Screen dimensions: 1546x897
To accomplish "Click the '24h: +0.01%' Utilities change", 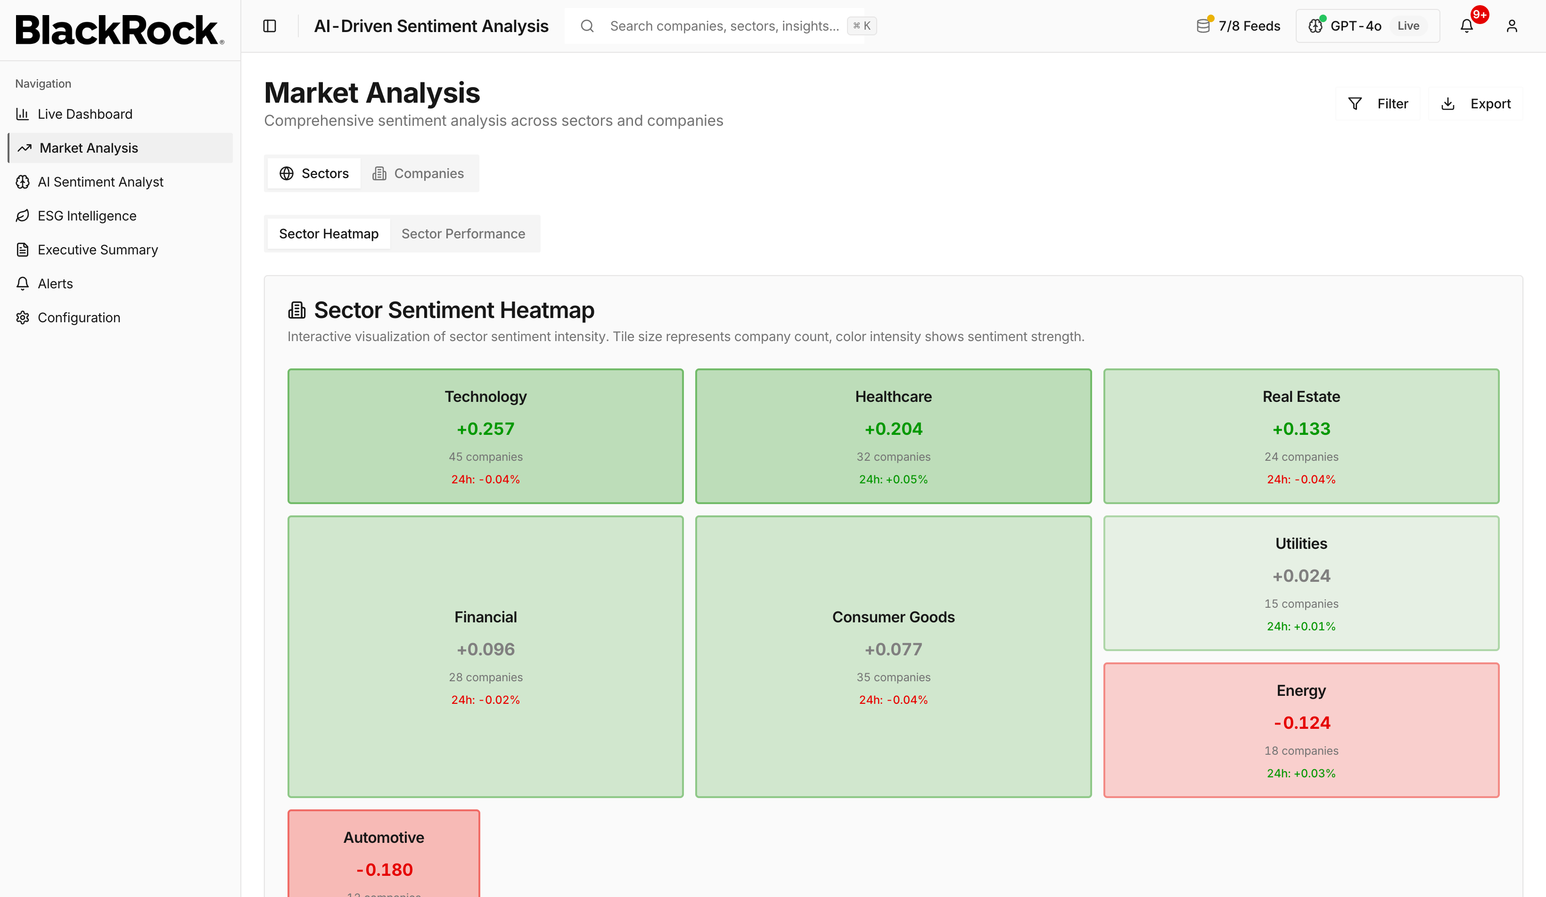I will [x=1301, y=626].
